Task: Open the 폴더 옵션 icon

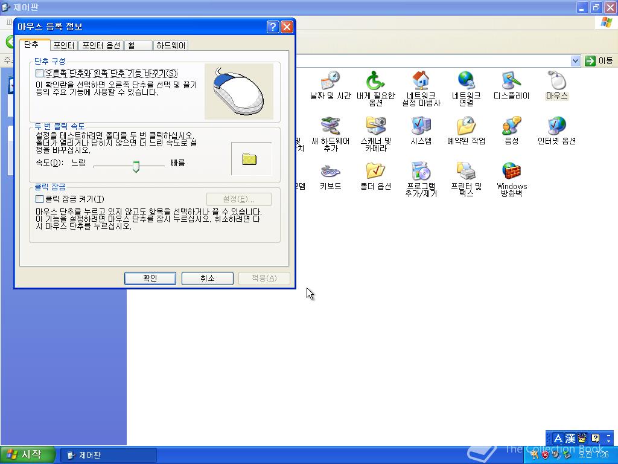Action: point(375,176)
